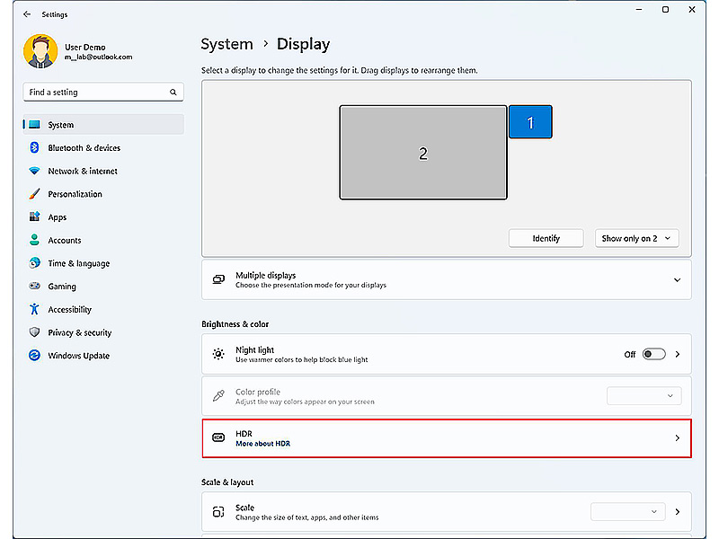
Task: Click the Windows Update sync icon
Action: point(34,355)
